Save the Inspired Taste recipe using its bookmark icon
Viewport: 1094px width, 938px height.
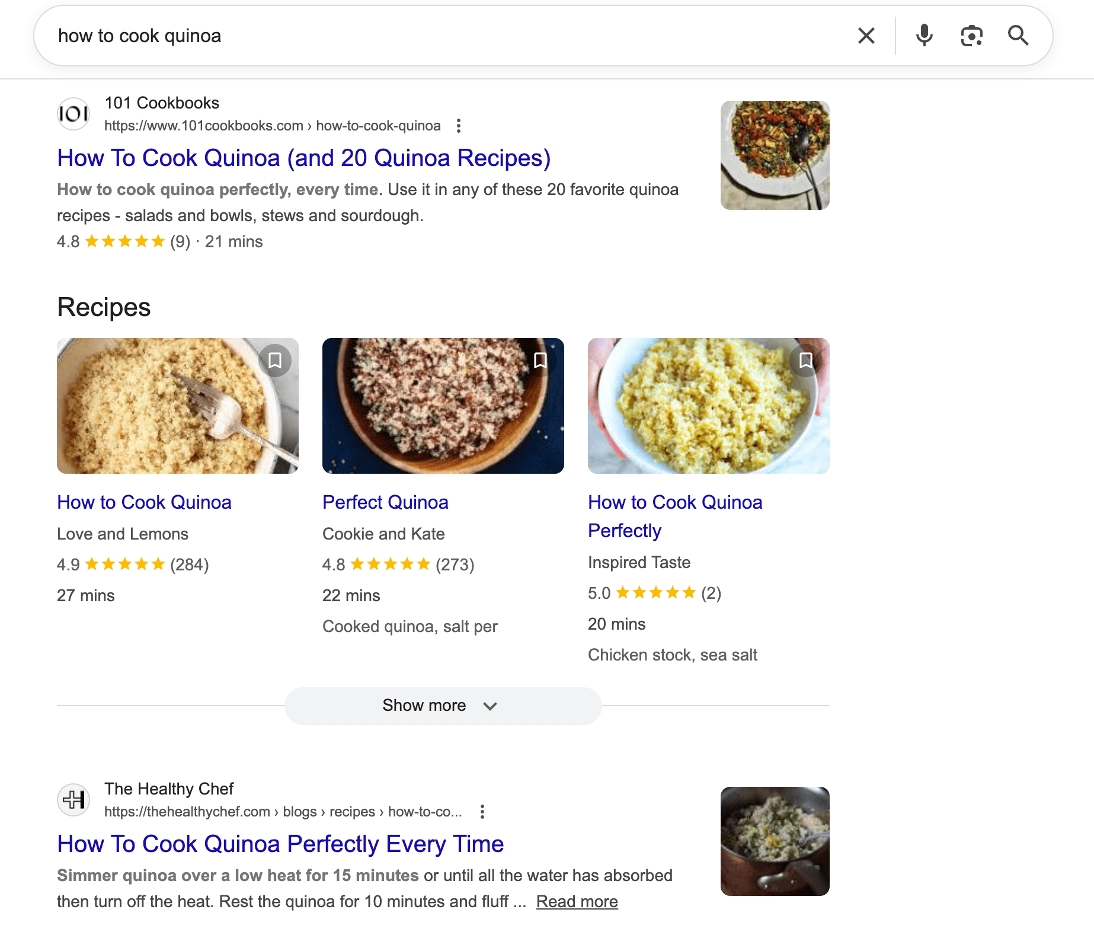(x=805, y=359)
